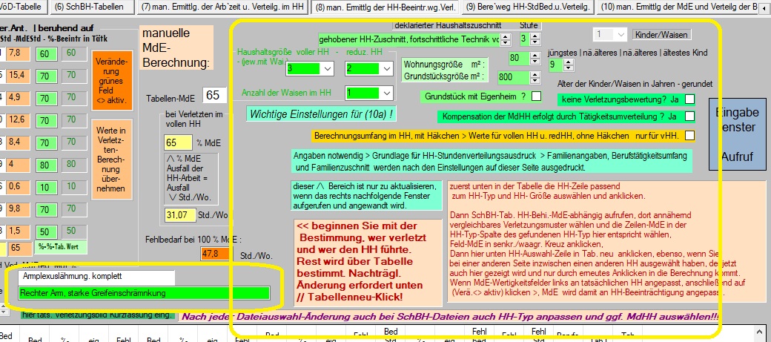Click the 'Armplexuslähmung. komplett' text field
771x342 pixels.
[96, 277]
